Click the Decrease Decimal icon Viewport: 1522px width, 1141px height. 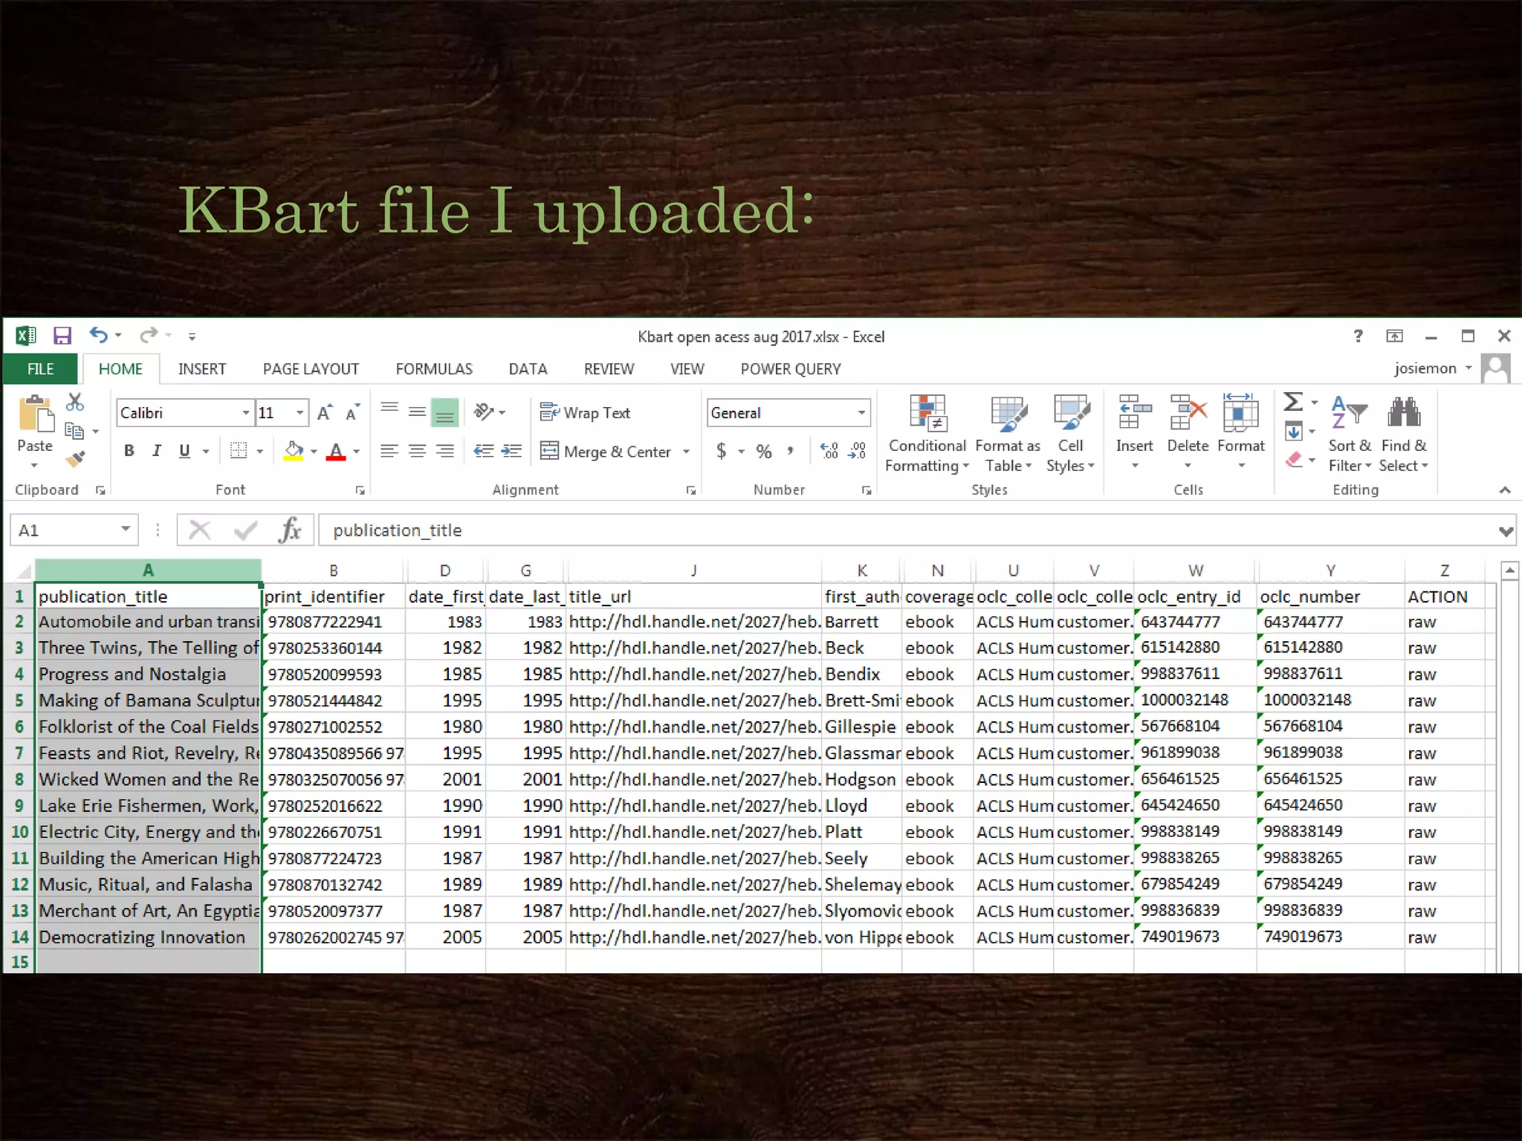tap(856, 451)
